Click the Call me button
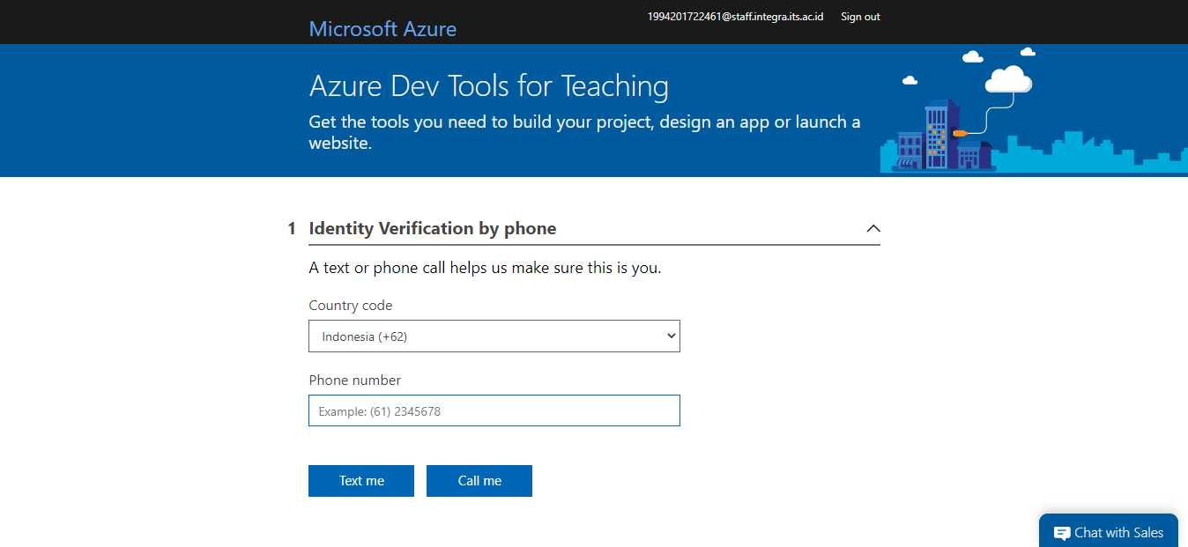This screenshot has width=1188, height=547. pos(479,481)
